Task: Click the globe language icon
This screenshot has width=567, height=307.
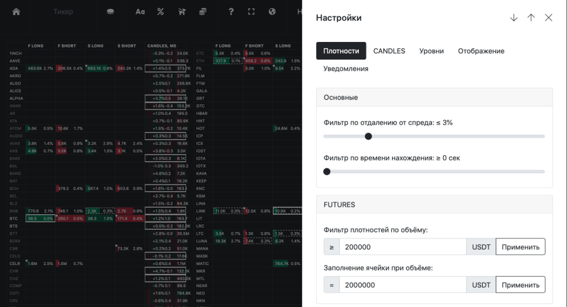Action: pyautogui.click(x=272, y=12)
